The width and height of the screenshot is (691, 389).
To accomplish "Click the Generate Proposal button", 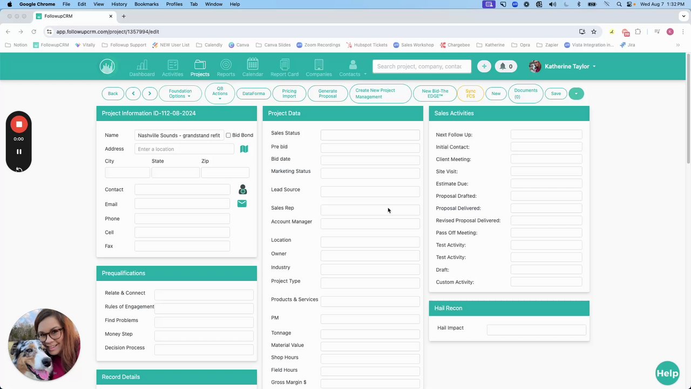I will pos(328,93).
